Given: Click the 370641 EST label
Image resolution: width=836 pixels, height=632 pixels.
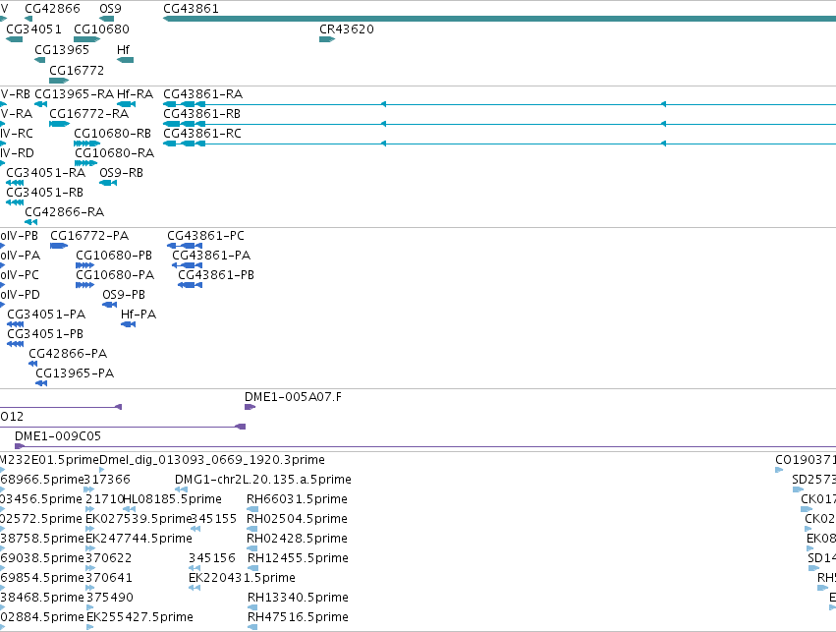Looking at the screenshot, I should [109, 579].
